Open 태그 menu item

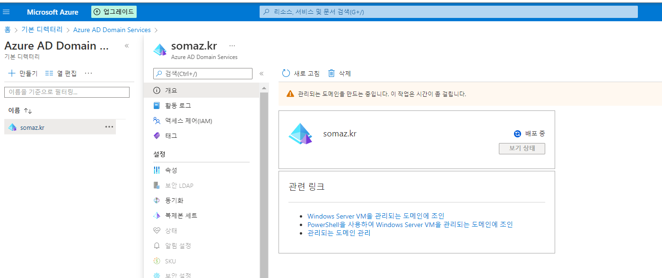pos(202,135)
